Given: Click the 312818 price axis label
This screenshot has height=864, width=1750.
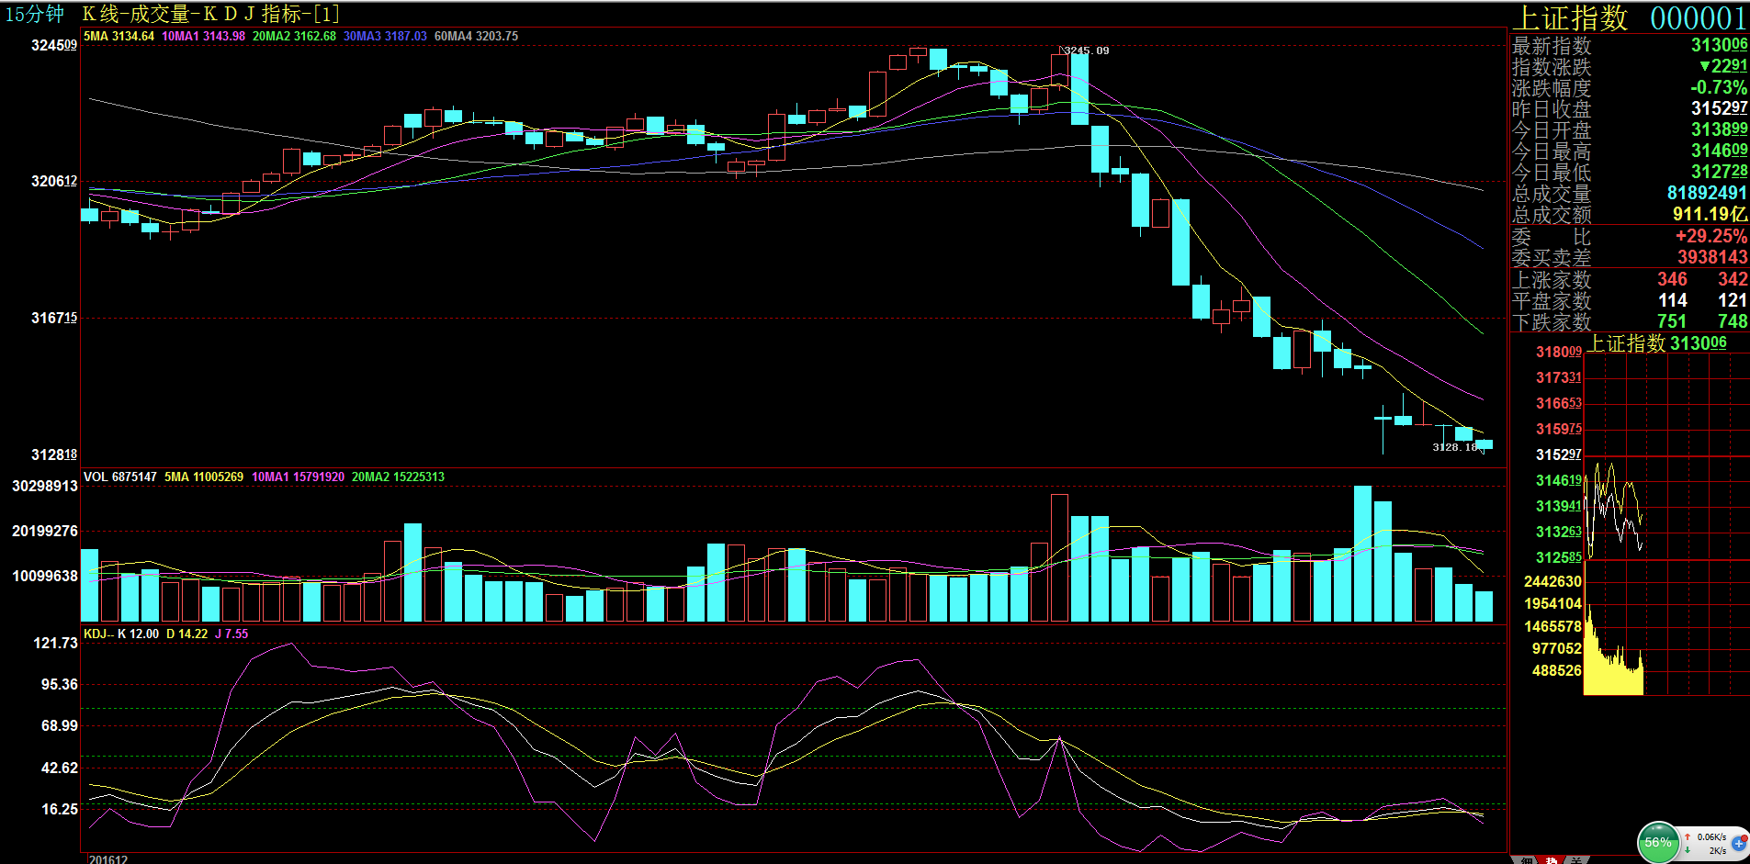Looking at the screenshot, I should coord(54,455).
